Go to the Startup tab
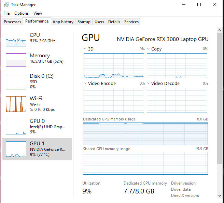 coord(84,22)
